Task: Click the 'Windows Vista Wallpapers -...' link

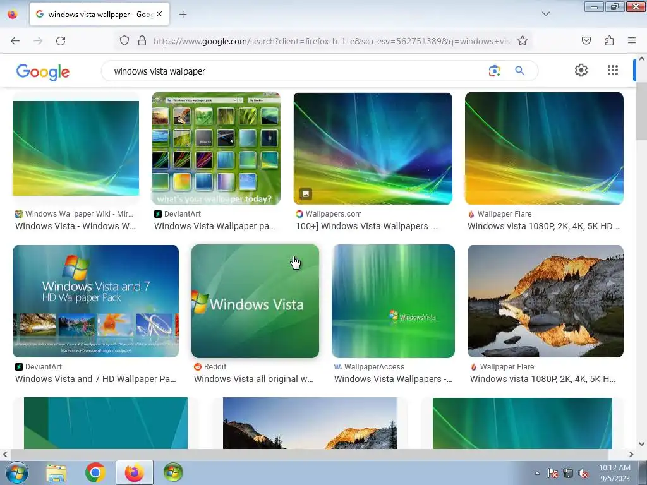Action: (393, 379)
